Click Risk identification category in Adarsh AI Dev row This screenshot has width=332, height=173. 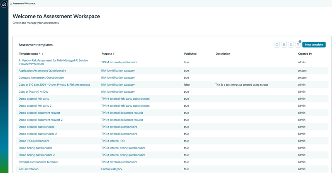point(118,92)
